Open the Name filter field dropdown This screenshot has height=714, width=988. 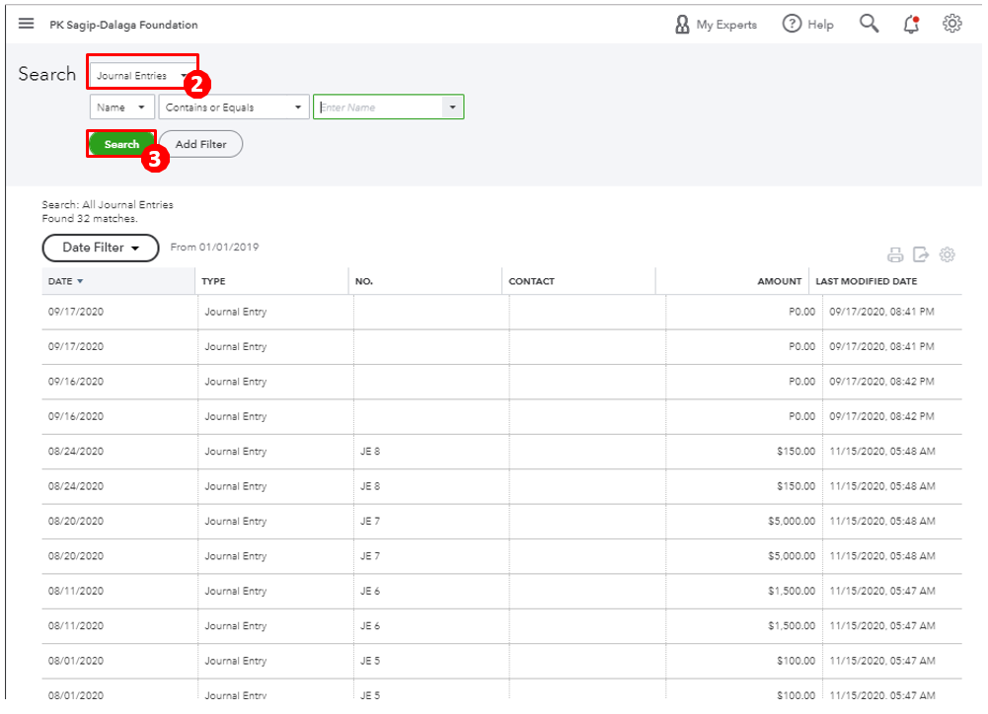122,107
